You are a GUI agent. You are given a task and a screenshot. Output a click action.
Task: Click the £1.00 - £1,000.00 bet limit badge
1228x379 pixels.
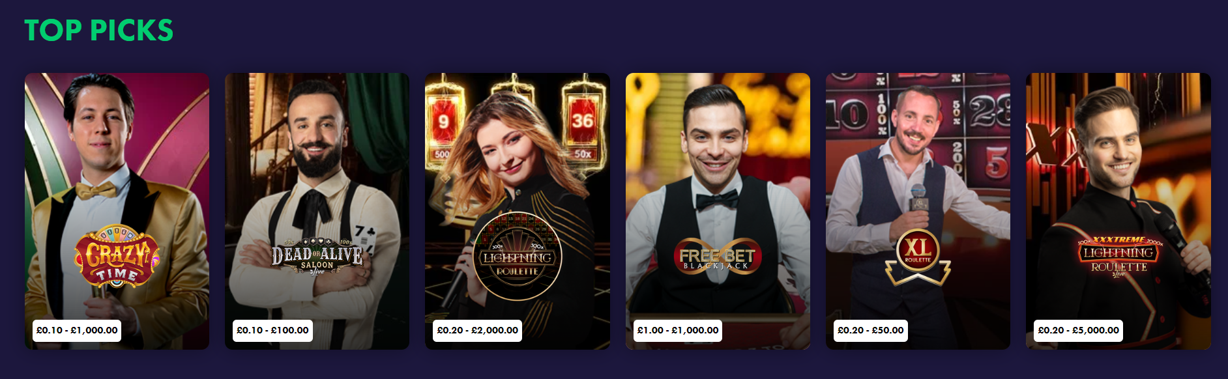(x=678, y=330)
